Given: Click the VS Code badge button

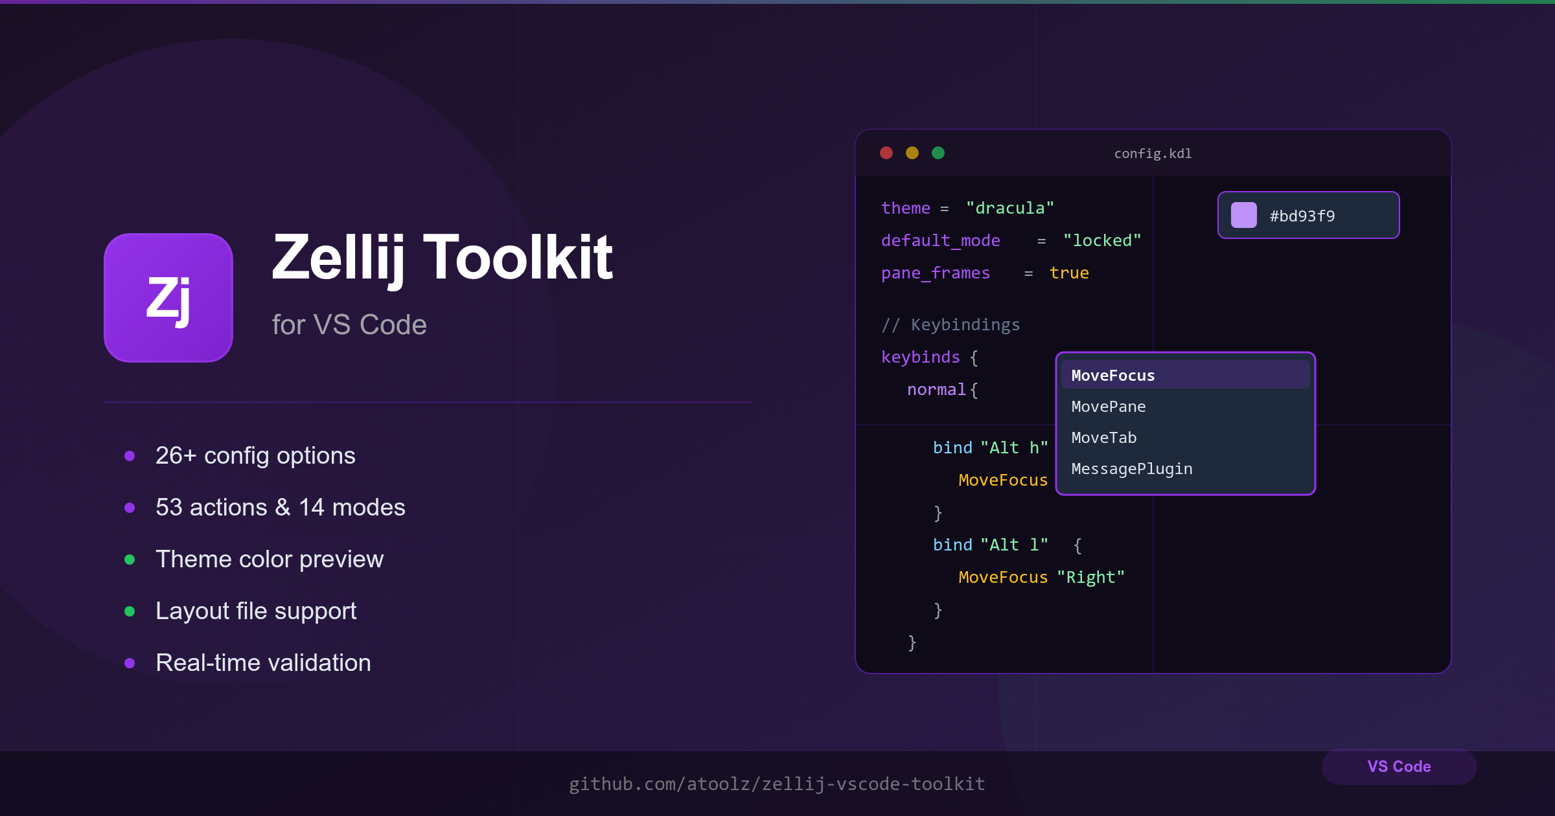Looking at the screenshot, I should [1399, 767].
